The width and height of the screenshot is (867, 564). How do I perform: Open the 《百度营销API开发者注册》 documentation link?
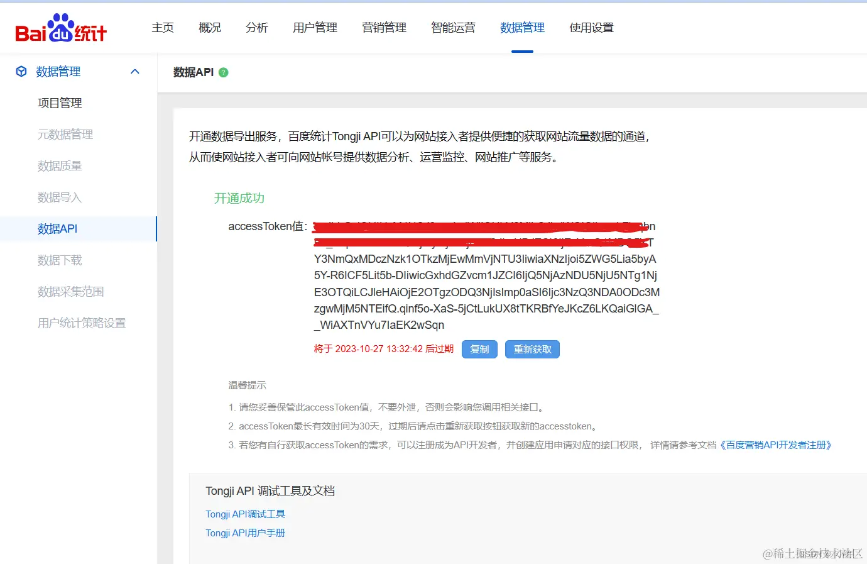coord(777,445)
